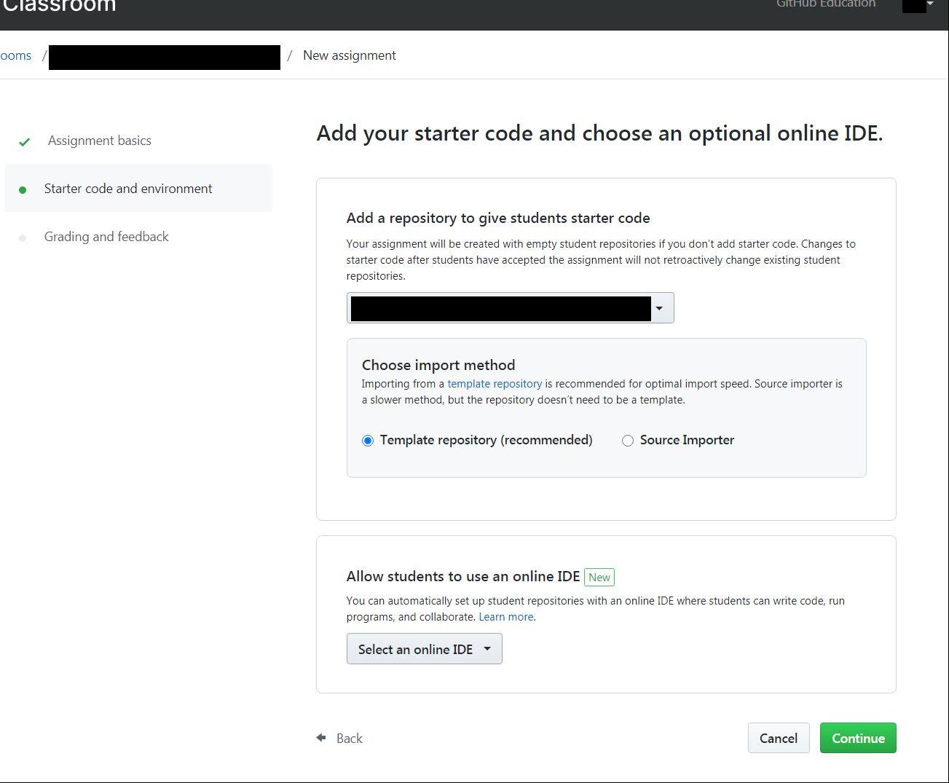Open the user avatar menu arrow

(x=930, y=4)
